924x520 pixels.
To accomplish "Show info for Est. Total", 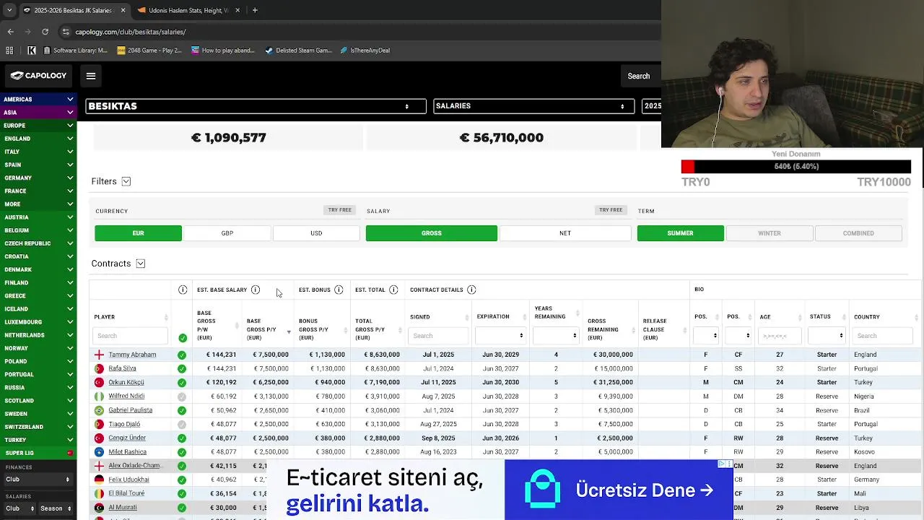I will pyautogui.click(x=393, y=290).
